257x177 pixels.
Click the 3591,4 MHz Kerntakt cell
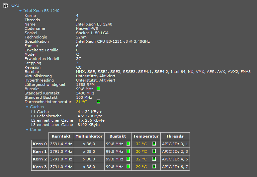point(61,144)
